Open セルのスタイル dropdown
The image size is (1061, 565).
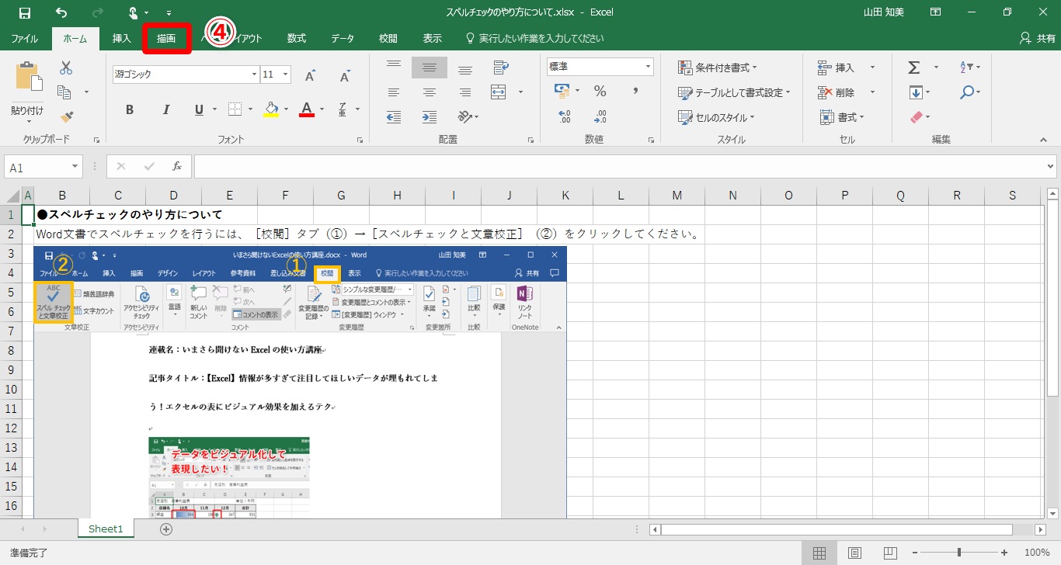[716, 117]
